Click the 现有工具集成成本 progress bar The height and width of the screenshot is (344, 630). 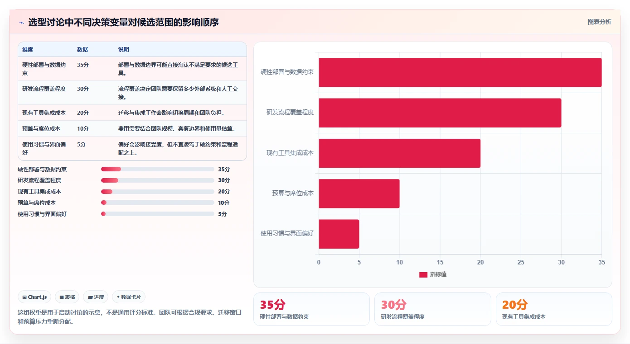[157, 192]
